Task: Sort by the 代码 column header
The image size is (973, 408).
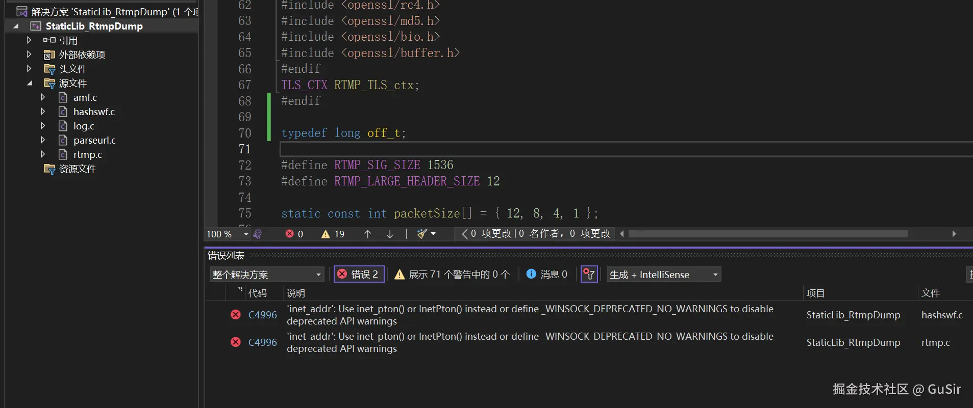Action: [x=258, y=293]
